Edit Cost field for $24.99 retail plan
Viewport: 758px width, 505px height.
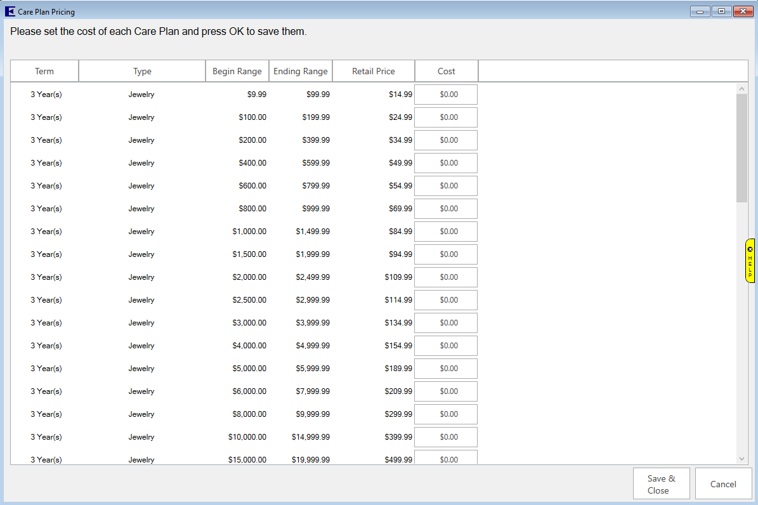pyautogui.click(x=446, y=117)
